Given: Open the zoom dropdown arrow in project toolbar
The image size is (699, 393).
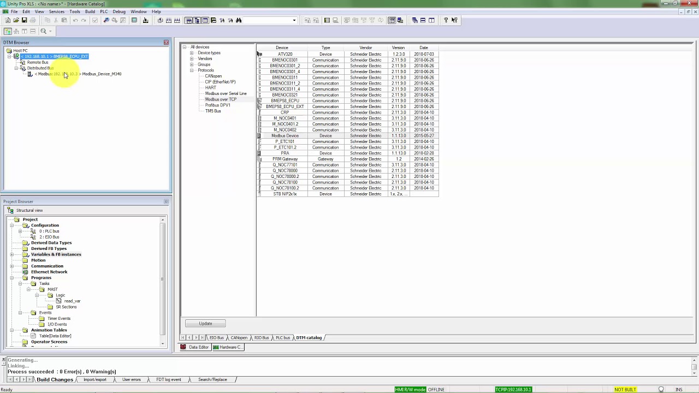Looking at the screenshot, I should 50,31.
